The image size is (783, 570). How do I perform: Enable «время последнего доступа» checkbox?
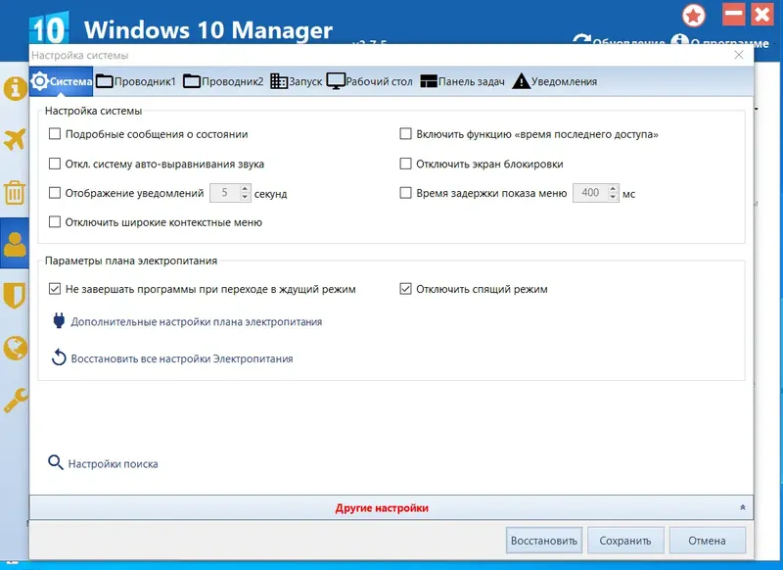(405, 134)
